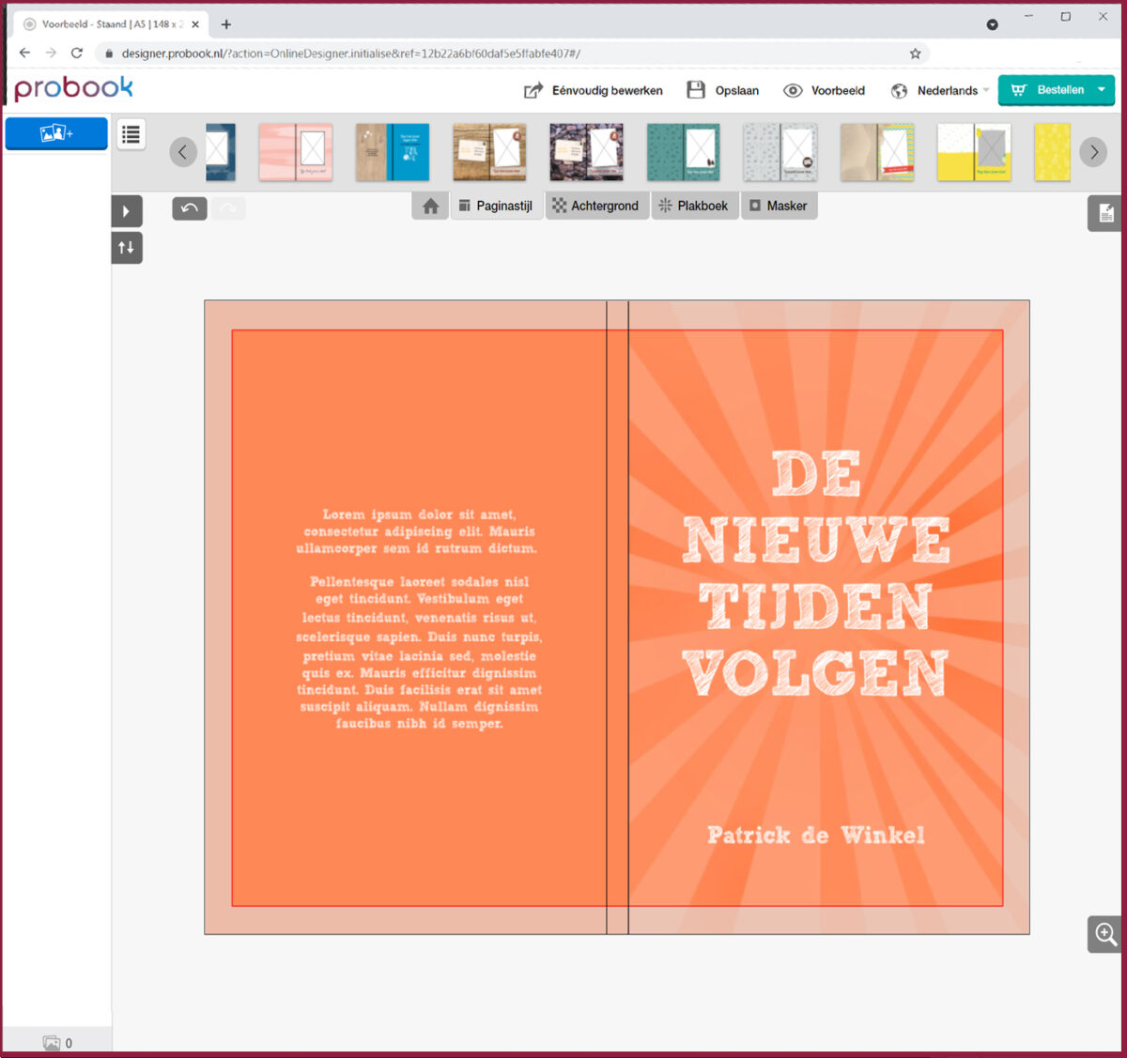This screenshot has width=1127, height=1058.
Task: Open the Plakboek tab
Action: pos(695,206)
